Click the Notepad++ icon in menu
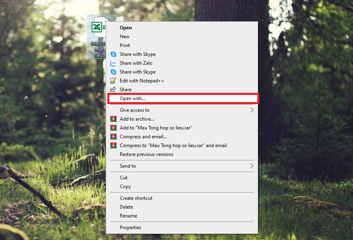353x240 pixels. coord(113,80)
